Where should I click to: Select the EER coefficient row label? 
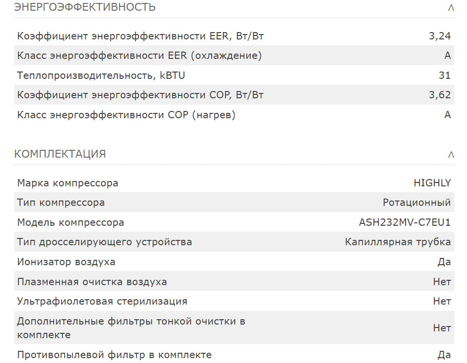click(x=140, y=36)
